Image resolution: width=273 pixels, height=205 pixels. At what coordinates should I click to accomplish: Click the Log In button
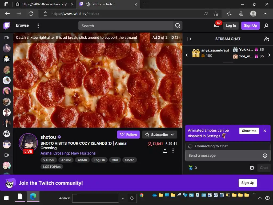coord(231,26)
